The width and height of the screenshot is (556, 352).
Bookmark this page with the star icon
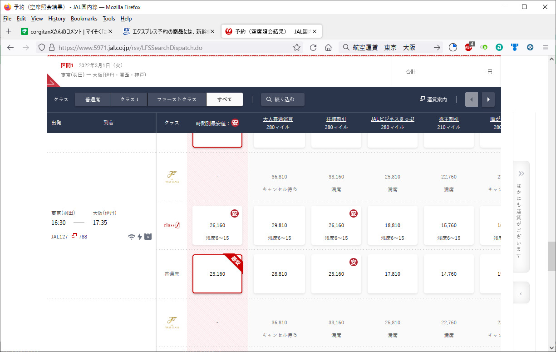click(x=297, y=47)
